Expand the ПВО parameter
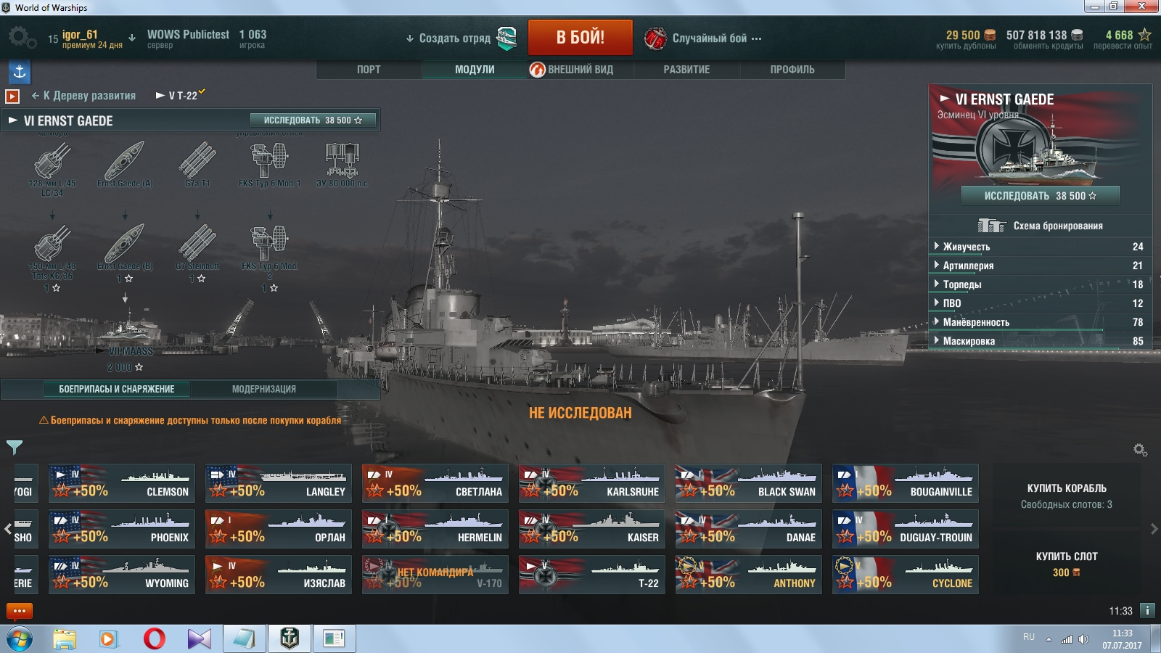 tap(1040, 303)
